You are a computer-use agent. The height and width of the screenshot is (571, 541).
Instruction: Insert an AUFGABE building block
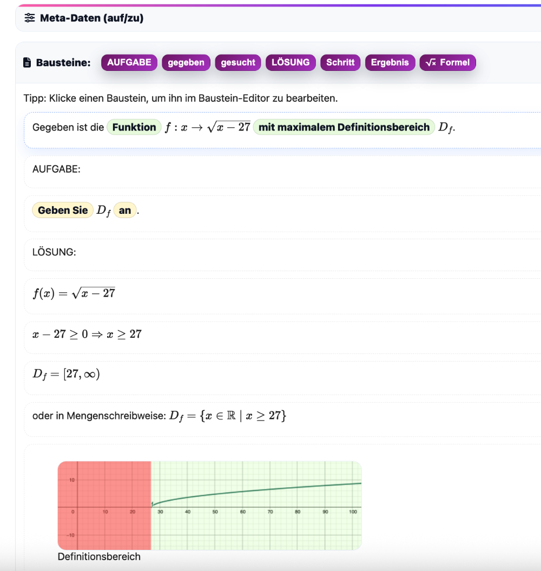(129, 62)
